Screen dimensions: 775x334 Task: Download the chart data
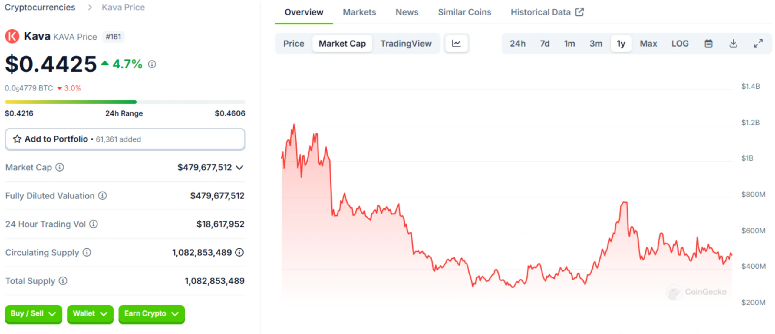point(734,43)
